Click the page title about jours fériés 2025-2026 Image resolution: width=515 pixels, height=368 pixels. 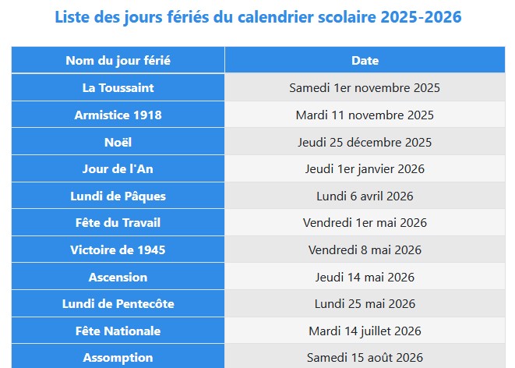point(258,17)
